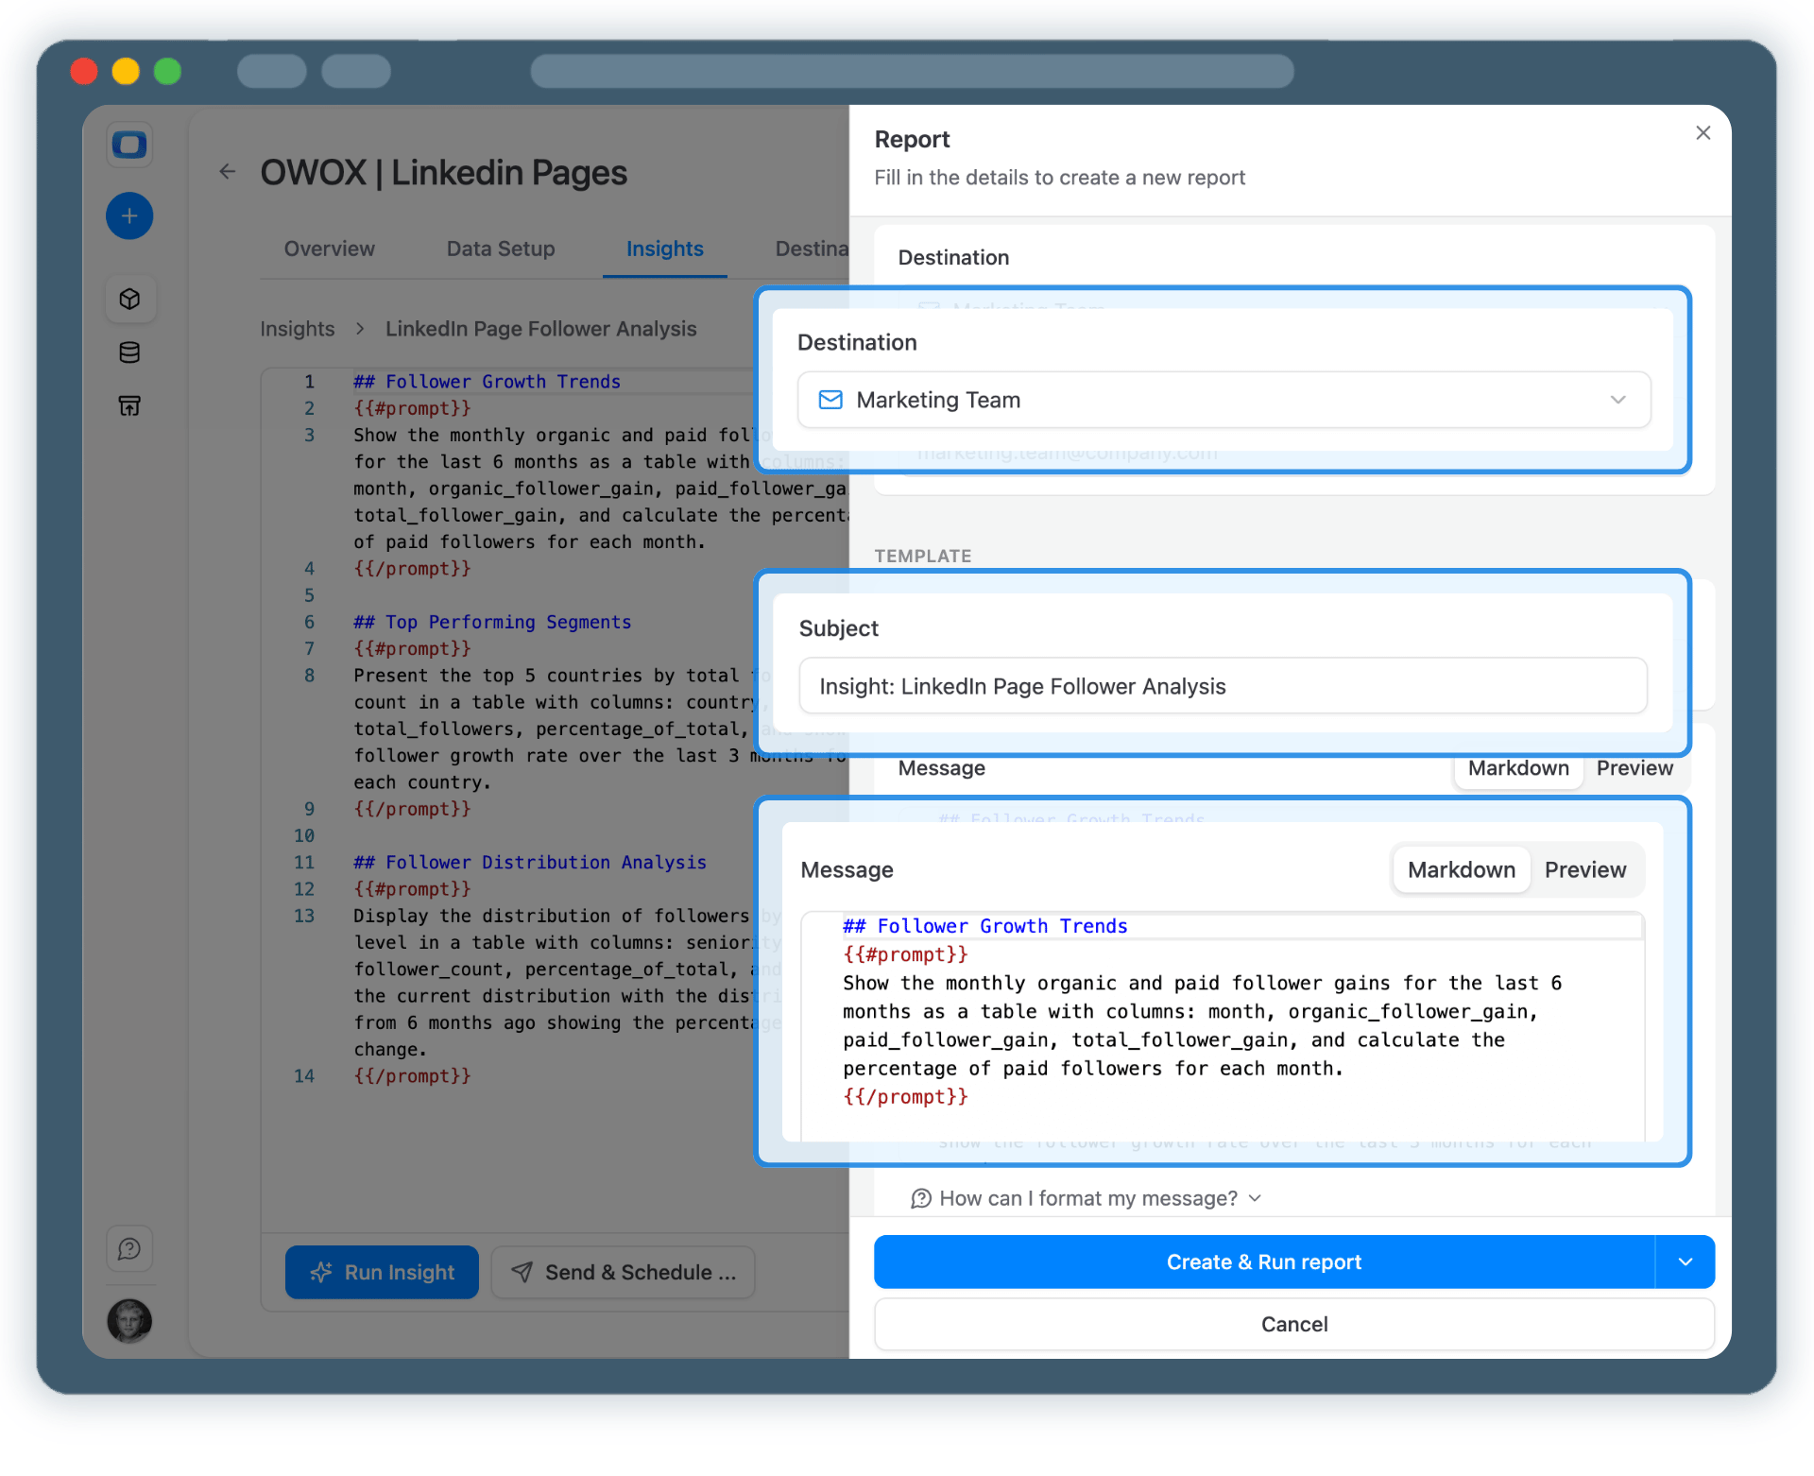Click Cancel in the Report dialog
The image size is (1814, 1476).
1293,1324
